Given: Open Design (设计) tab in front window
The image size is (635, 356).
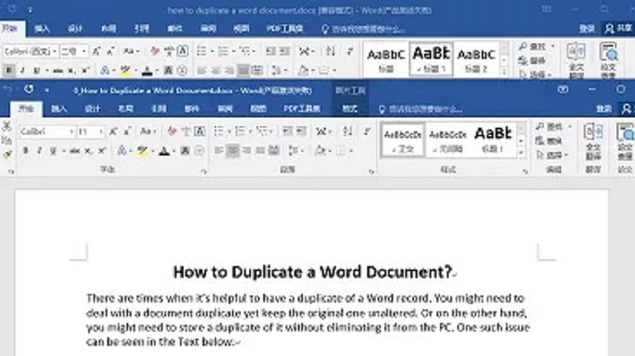Looking at the screenshot, I should (x=92, y=109).
